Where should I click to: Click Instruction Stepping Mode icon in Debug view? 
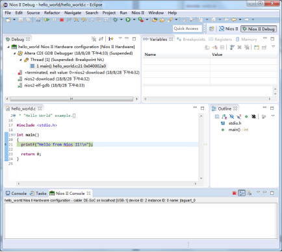110,39
